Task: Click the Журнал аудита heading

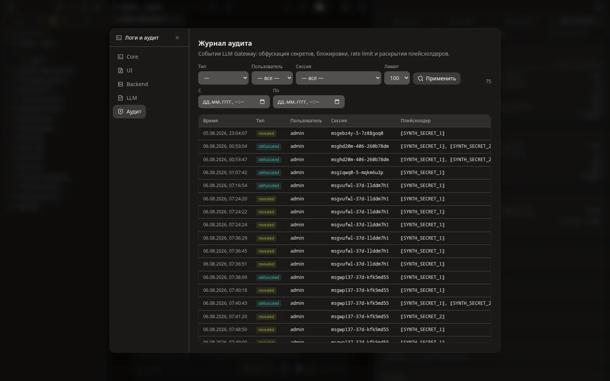Action: 225,43
